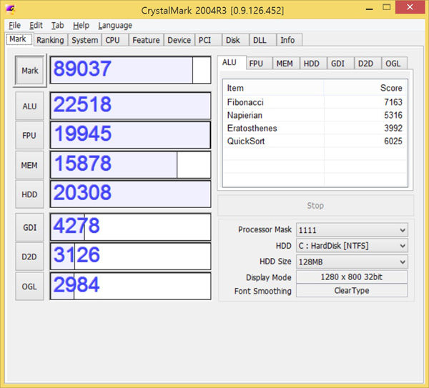429x388 pixels.
Task: Expand the HDD Size dropdown
Action: 351,262
